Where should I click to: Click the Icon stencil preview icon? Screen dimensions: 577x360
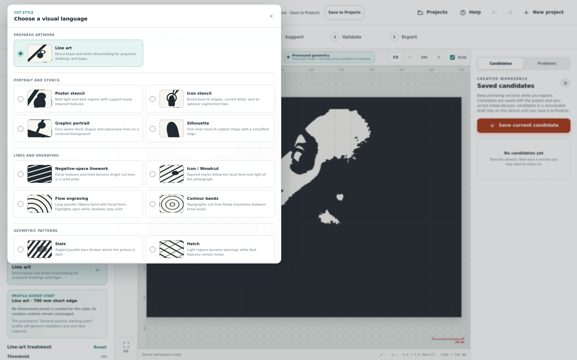point(172,99)
